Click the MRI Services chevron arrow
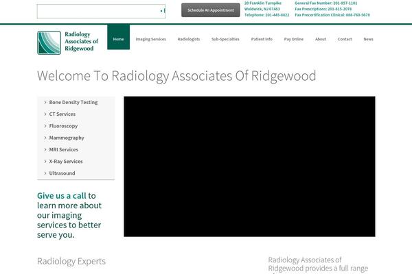412x274 pixels. [45, 149]
